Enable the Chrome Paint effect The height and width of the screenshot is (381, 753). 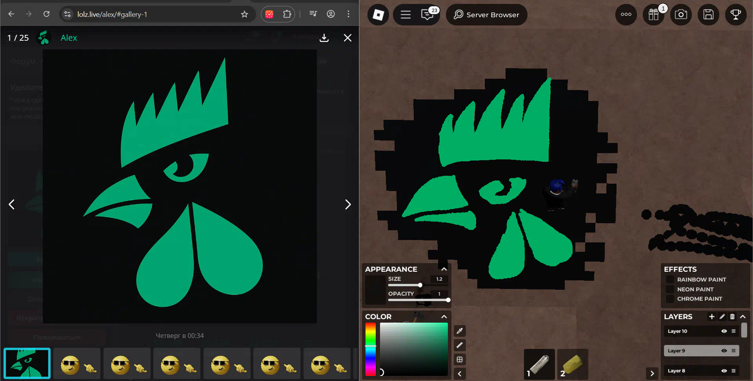pos(670,299)
